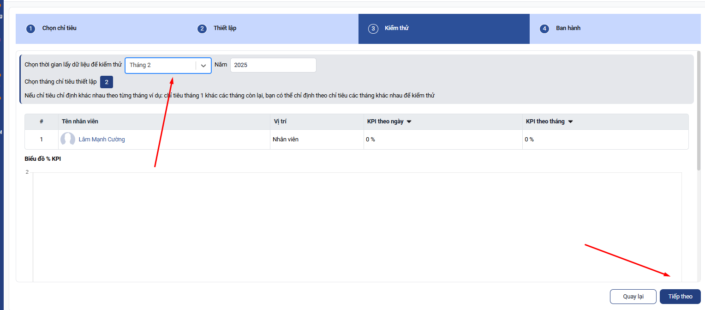
Task: Select the Kiểm thử step tab
Action: pyautogui.click(x=396, y=28)
